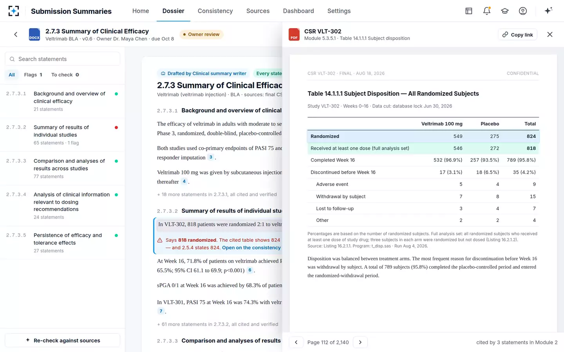
Task: Focus the Search statements field
Action: (63, 59)
